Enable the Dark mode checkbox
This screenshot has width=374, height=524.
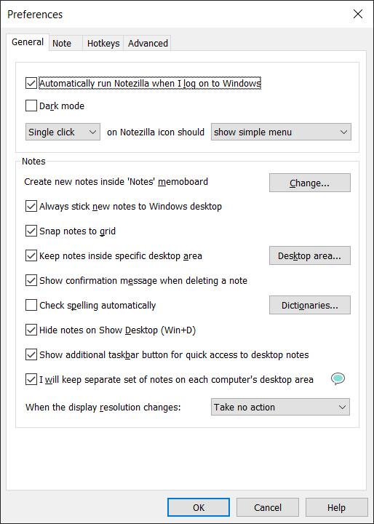pos(31,106)
